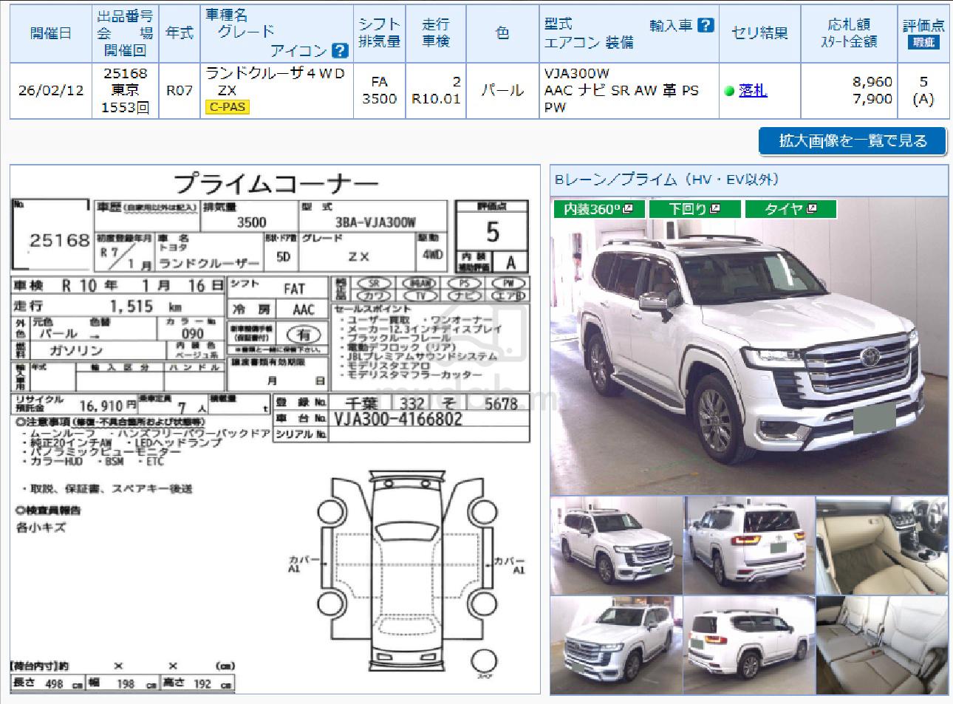The image size is (953, 704).
Task: Click the date cell 26/02/12
Action: [x=51, y=91]
